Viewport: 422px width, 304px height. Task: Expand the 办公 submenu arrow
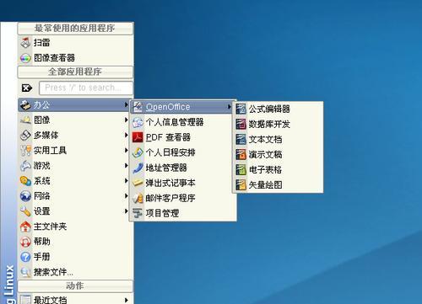coord(126,104)
